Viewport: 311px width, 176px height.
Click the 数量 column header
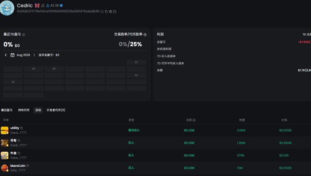[x=242, y=120]
